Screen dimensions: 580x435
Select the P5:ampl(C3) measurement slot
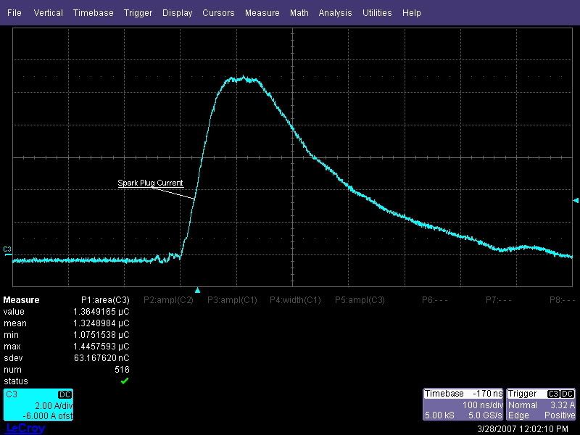(360, 300)
